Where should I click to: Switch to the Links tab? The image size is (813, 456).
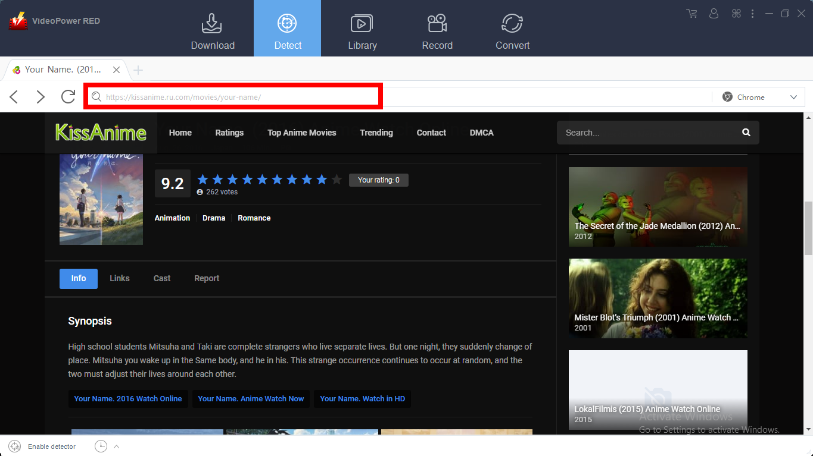click(x=120, y=278)
